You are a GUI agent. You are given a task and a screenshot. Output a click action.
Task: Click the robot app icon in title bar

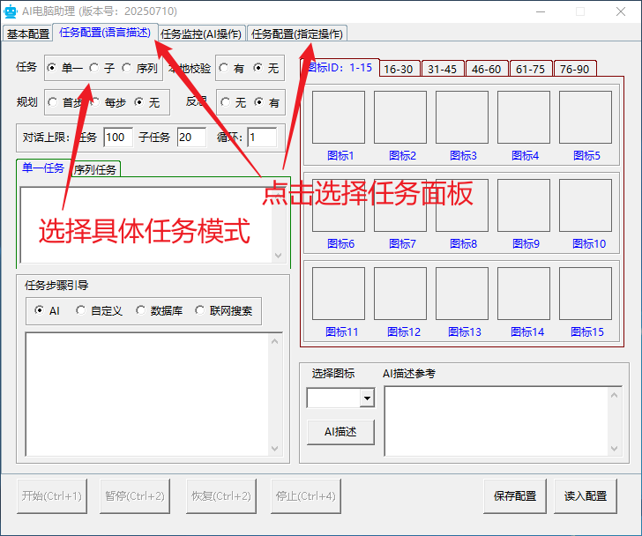click(x=11, y=11)
